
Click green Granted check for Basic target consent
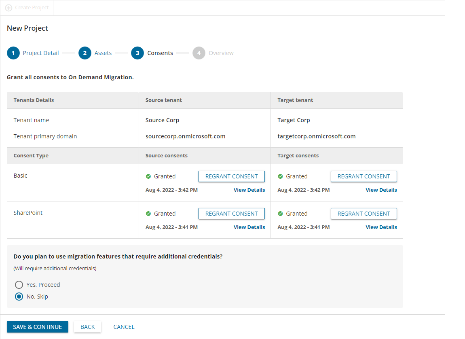click(x=281, y=176)
